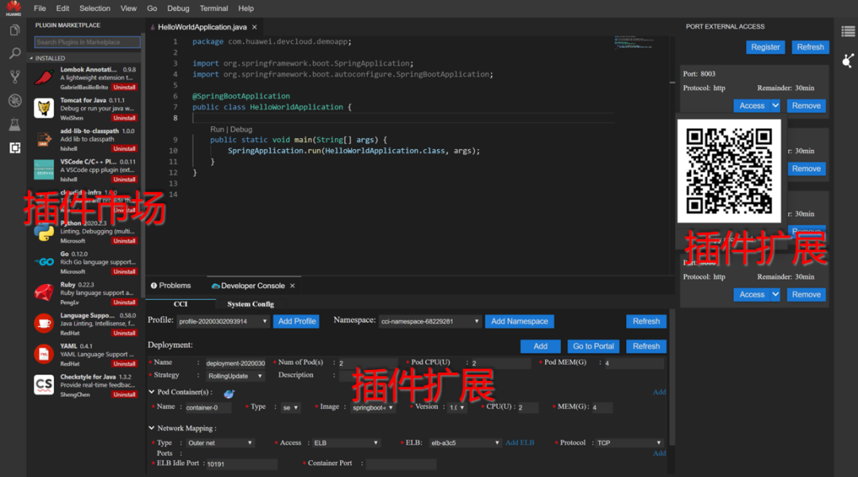Open the Protocol TCP dropdown
This screenshot has width=858, height=477.
(628, 443)
